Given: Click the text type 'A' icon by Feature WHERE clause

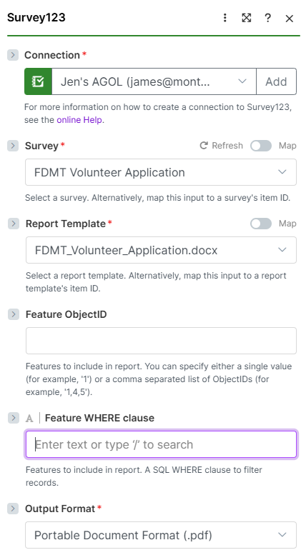Looking at the screenshot, I should pos(29,419).
